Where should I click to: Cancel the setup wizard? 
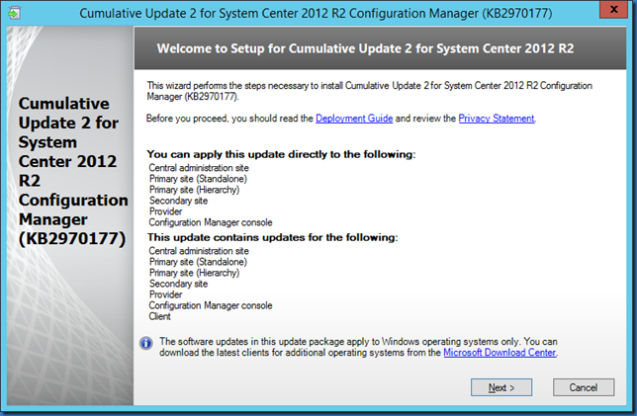[585, 386]
